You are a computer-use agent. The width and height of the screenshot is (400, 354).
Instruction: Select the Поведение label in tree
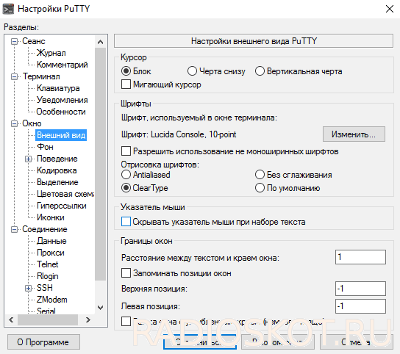coord(57,159)
